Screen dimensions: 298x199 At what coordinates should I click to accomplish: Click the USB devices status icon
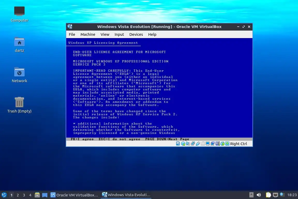click(x=198, y=144)
